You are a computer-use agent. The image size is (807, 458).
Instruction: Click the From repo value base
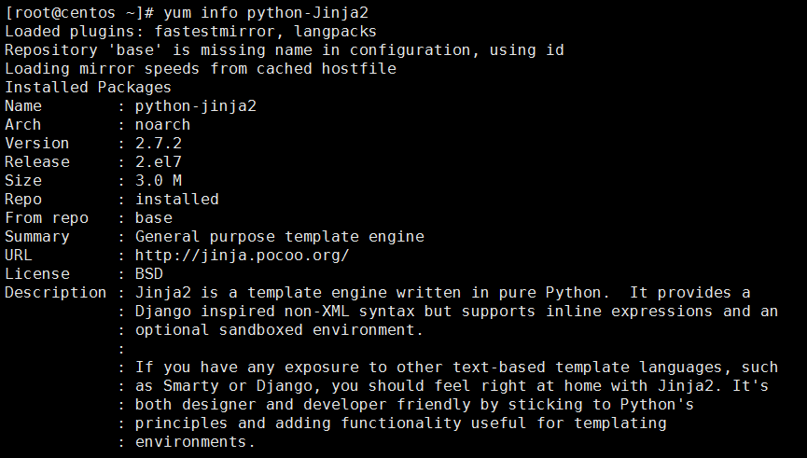click(x=153, y=217)
